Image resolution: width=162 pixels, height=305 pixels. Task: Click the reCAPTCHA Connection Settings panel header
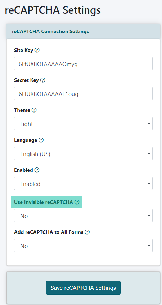click(83, 31)
